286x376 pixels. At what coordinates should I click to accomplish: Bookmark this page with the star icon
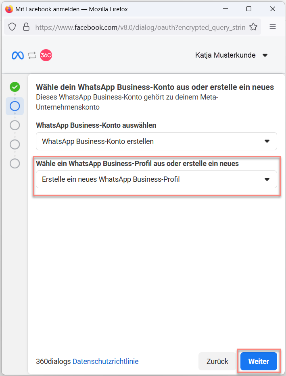(253, 27)
